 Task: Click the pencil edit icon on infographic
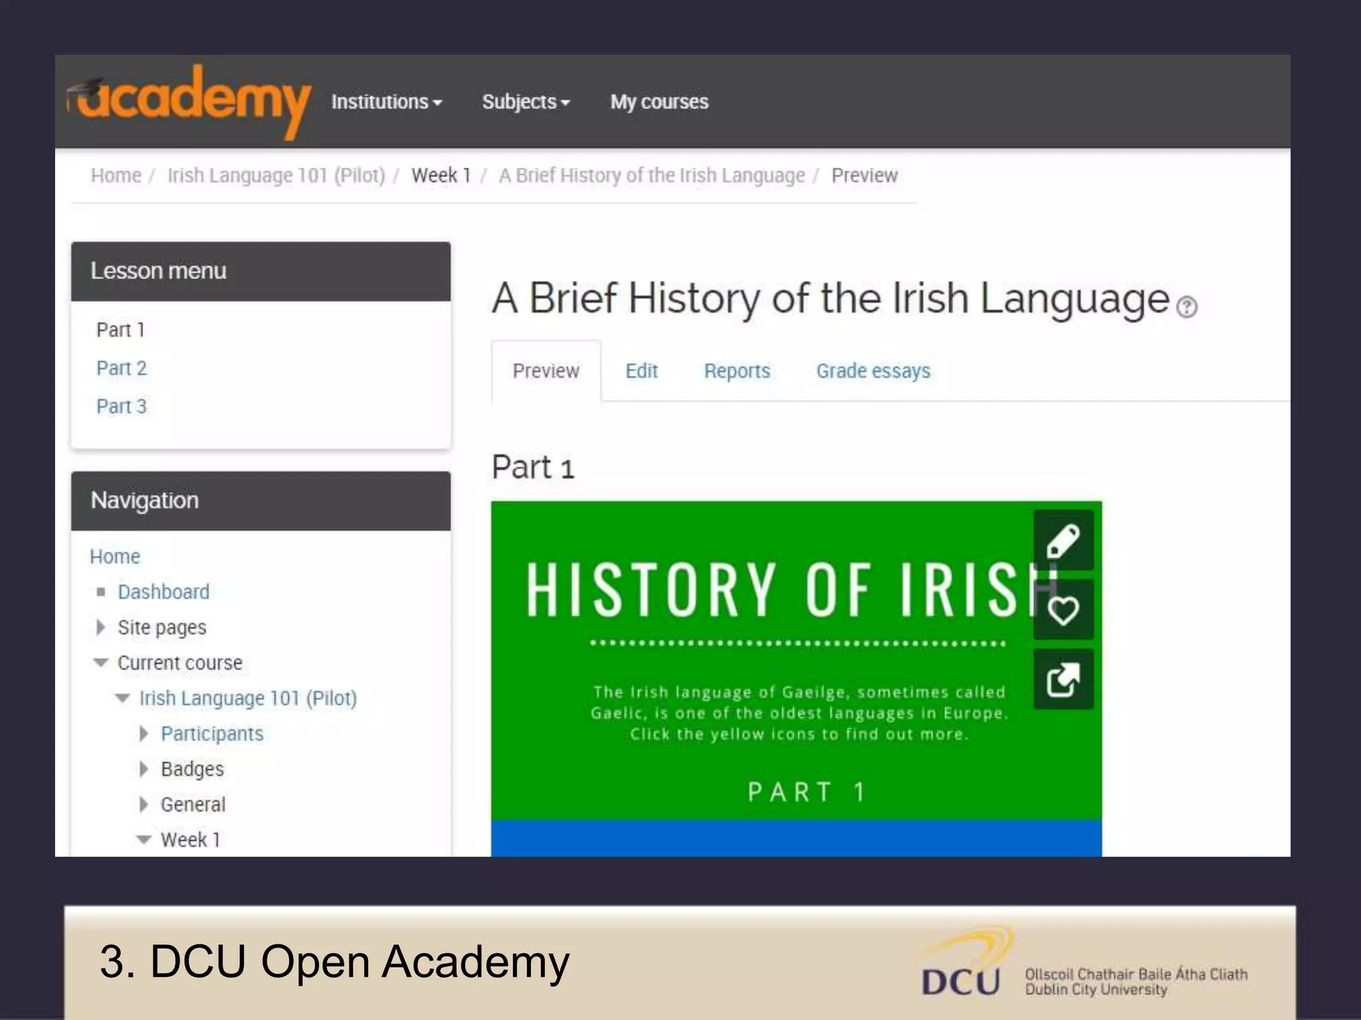[x=1063, y=540]
